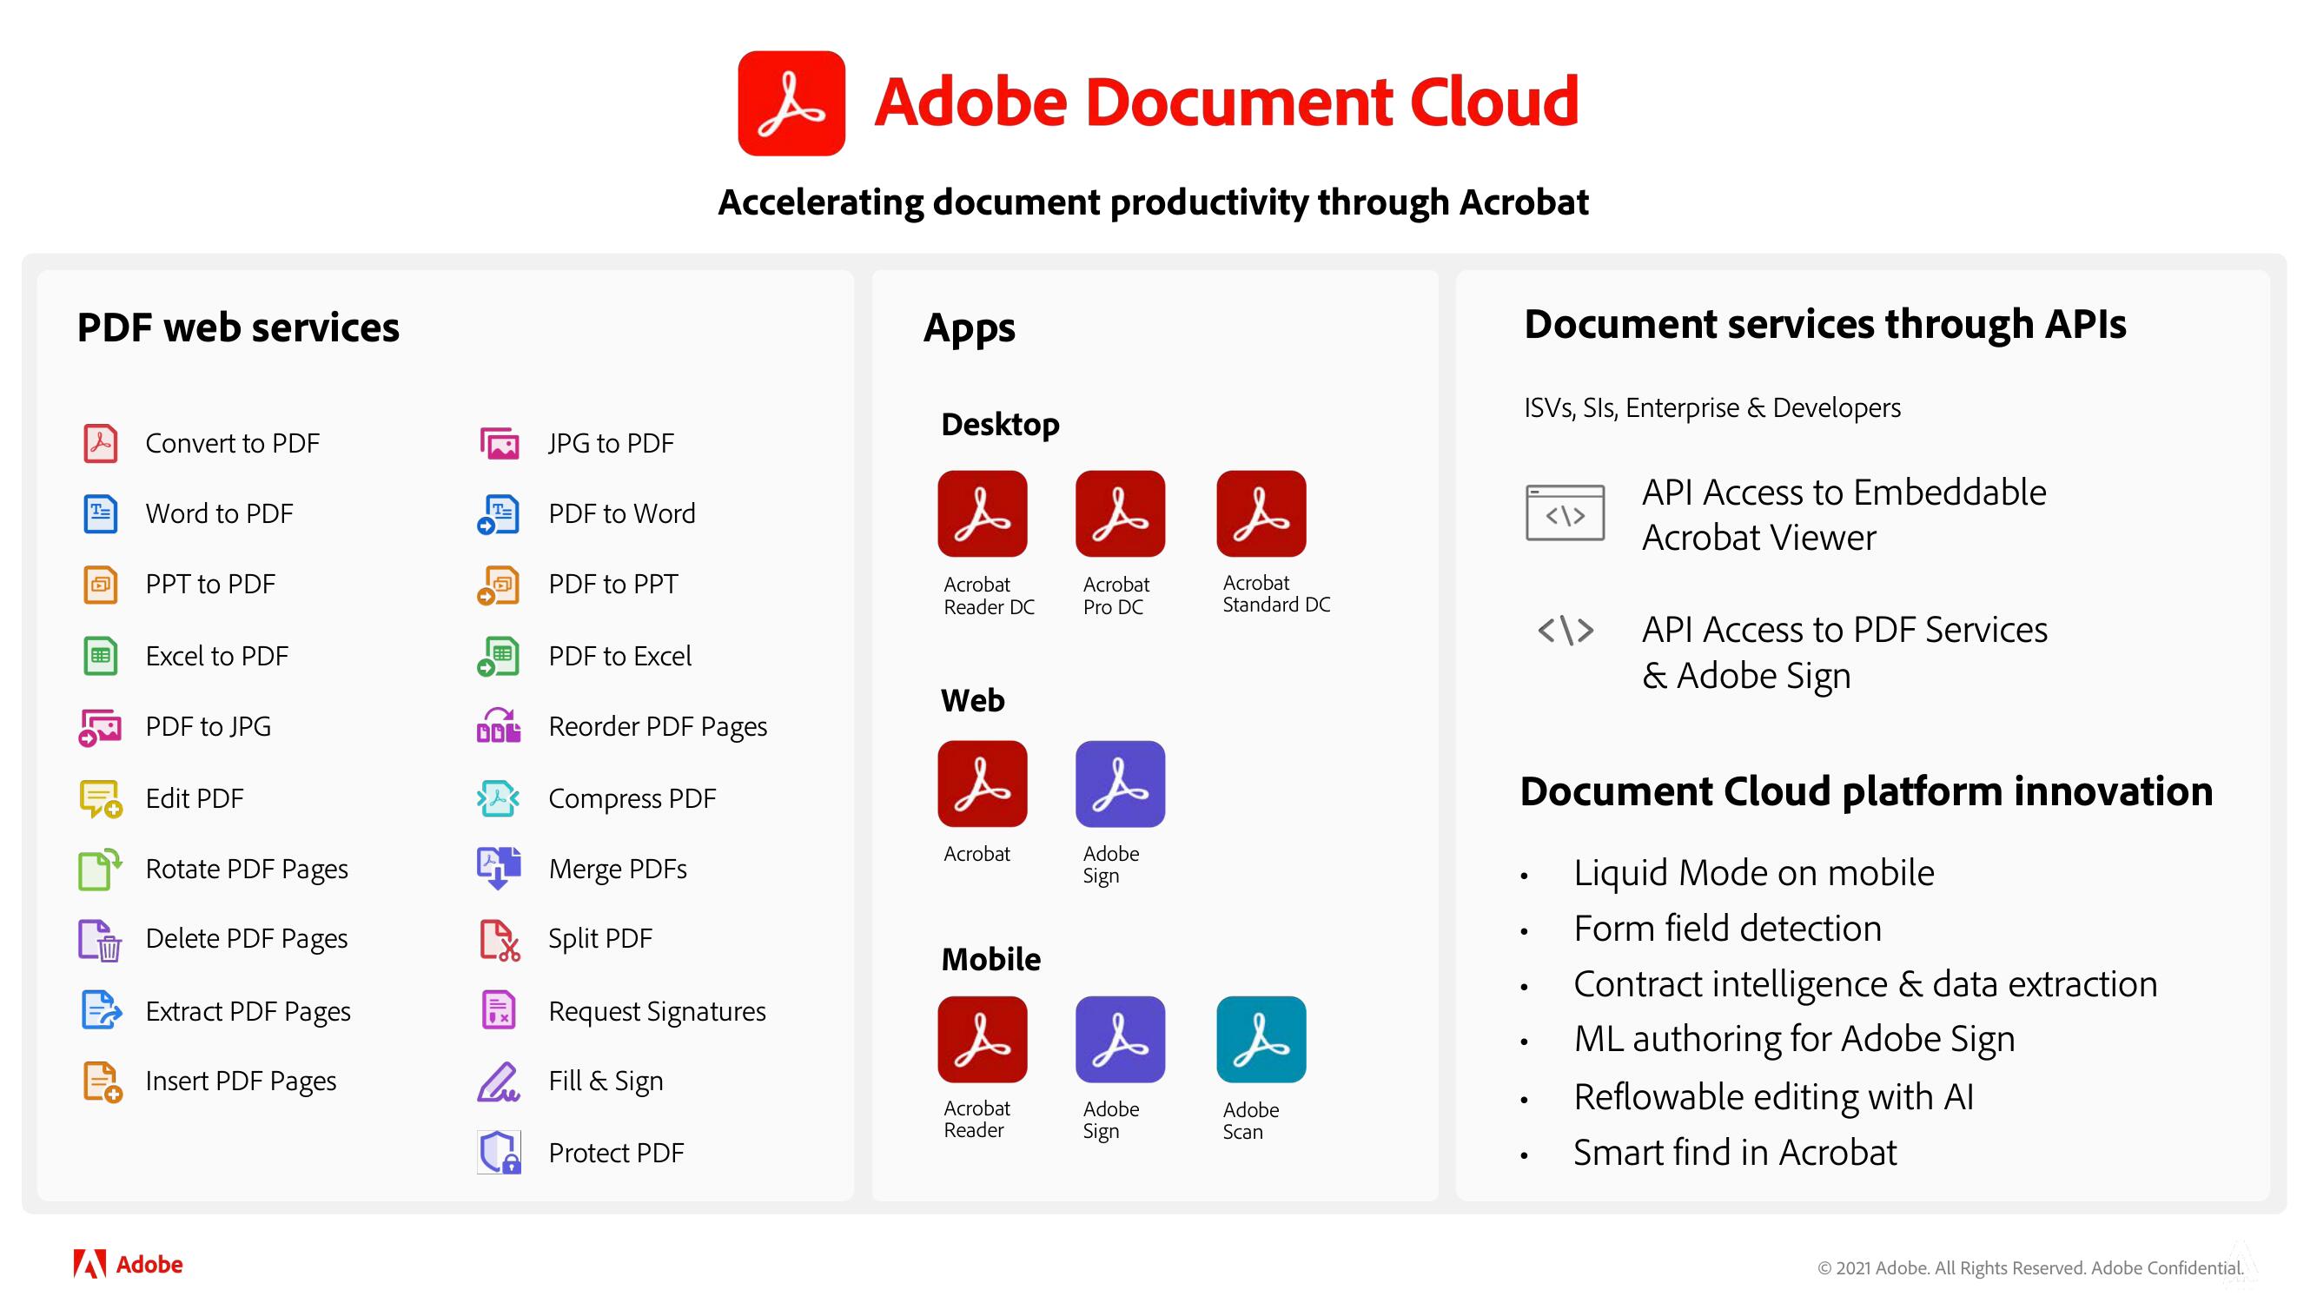The height and width of the screenshot is (1303, 2317).
Task: Select the Delete PDF Pages icon
Action: coord(100,940)
